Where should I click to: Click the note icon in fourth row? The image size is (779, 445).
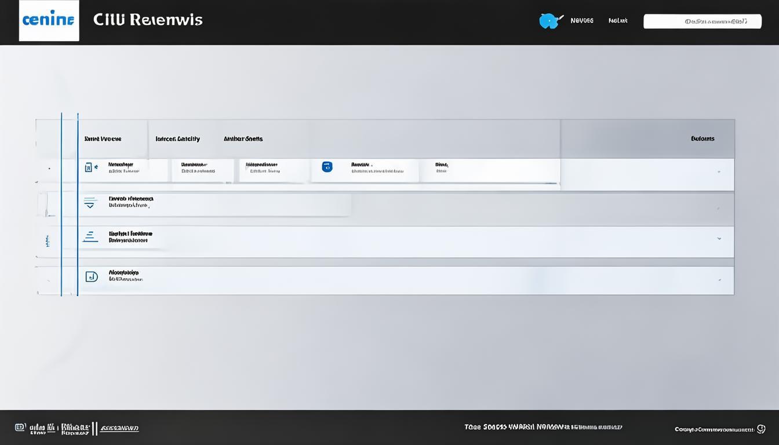click(92, 276)
